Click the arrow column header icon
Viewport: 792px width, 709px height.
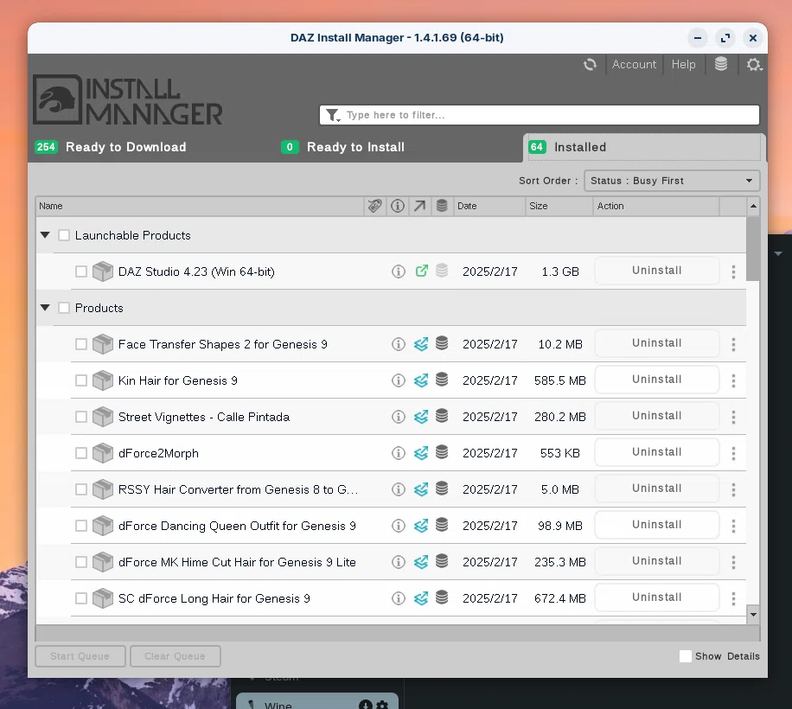click(x=419, y=206)
